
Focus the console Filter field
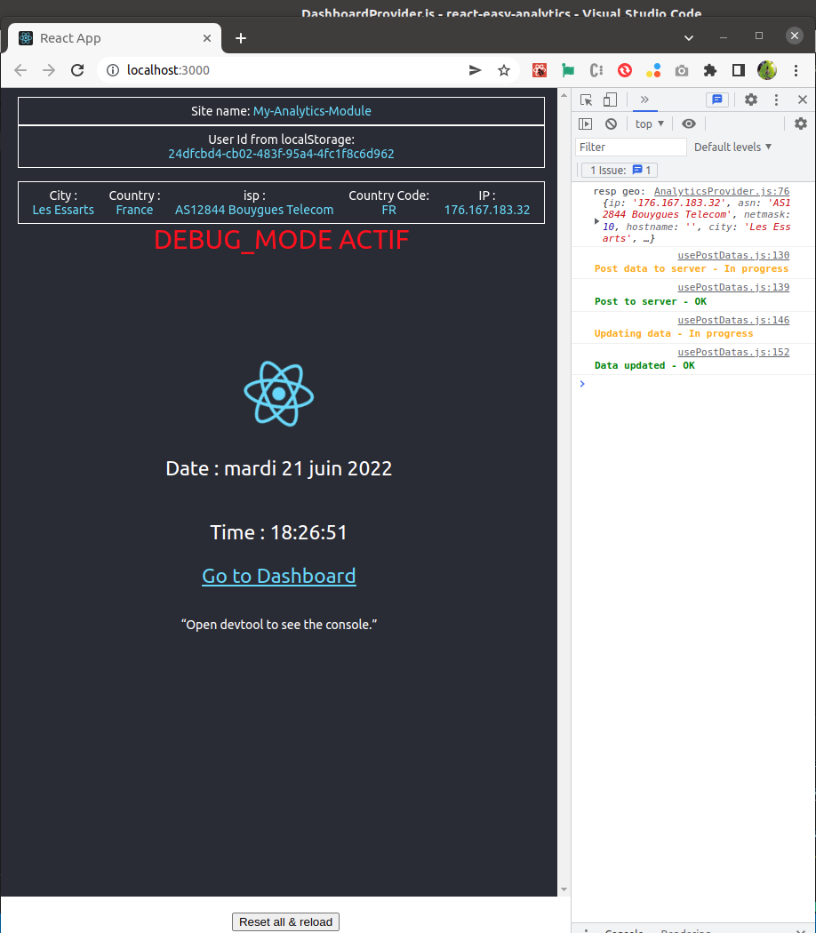630,147
